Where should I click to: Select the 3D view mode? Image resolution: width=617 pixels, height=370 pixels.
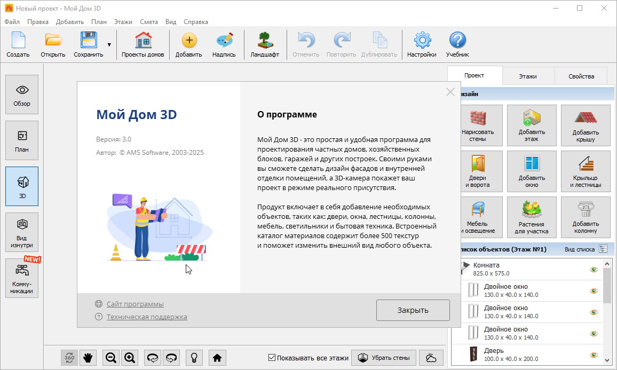[x=22, y=186]
